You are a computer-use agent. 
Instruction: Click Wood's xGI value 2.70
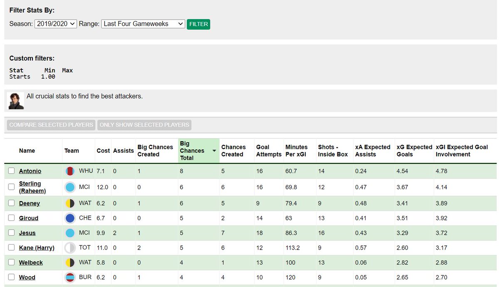point(442,277)
